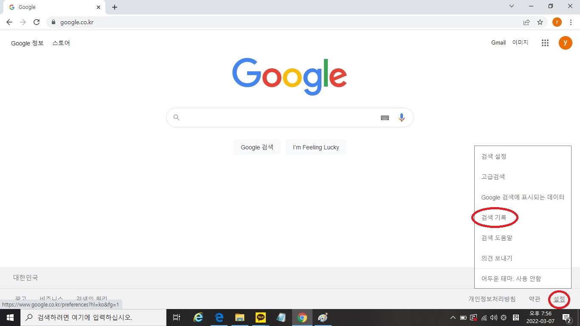Click the share page icon in the address bar
The width and height of the screenshot is (580, 326).
(x=527, y=22)
